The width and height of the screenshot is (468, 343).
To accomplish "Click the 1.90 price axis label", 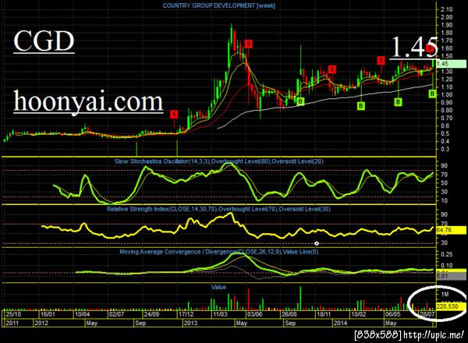I will pos(446,25).
